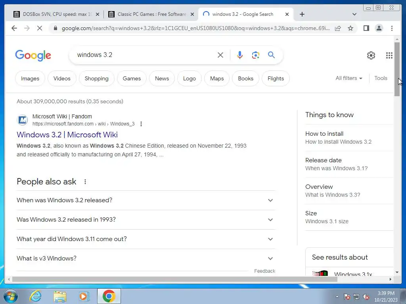Launch Internet Explorer from taskbar
This screenshot has height=304, width=406.
pyautogui.click(x=35, y=296)
